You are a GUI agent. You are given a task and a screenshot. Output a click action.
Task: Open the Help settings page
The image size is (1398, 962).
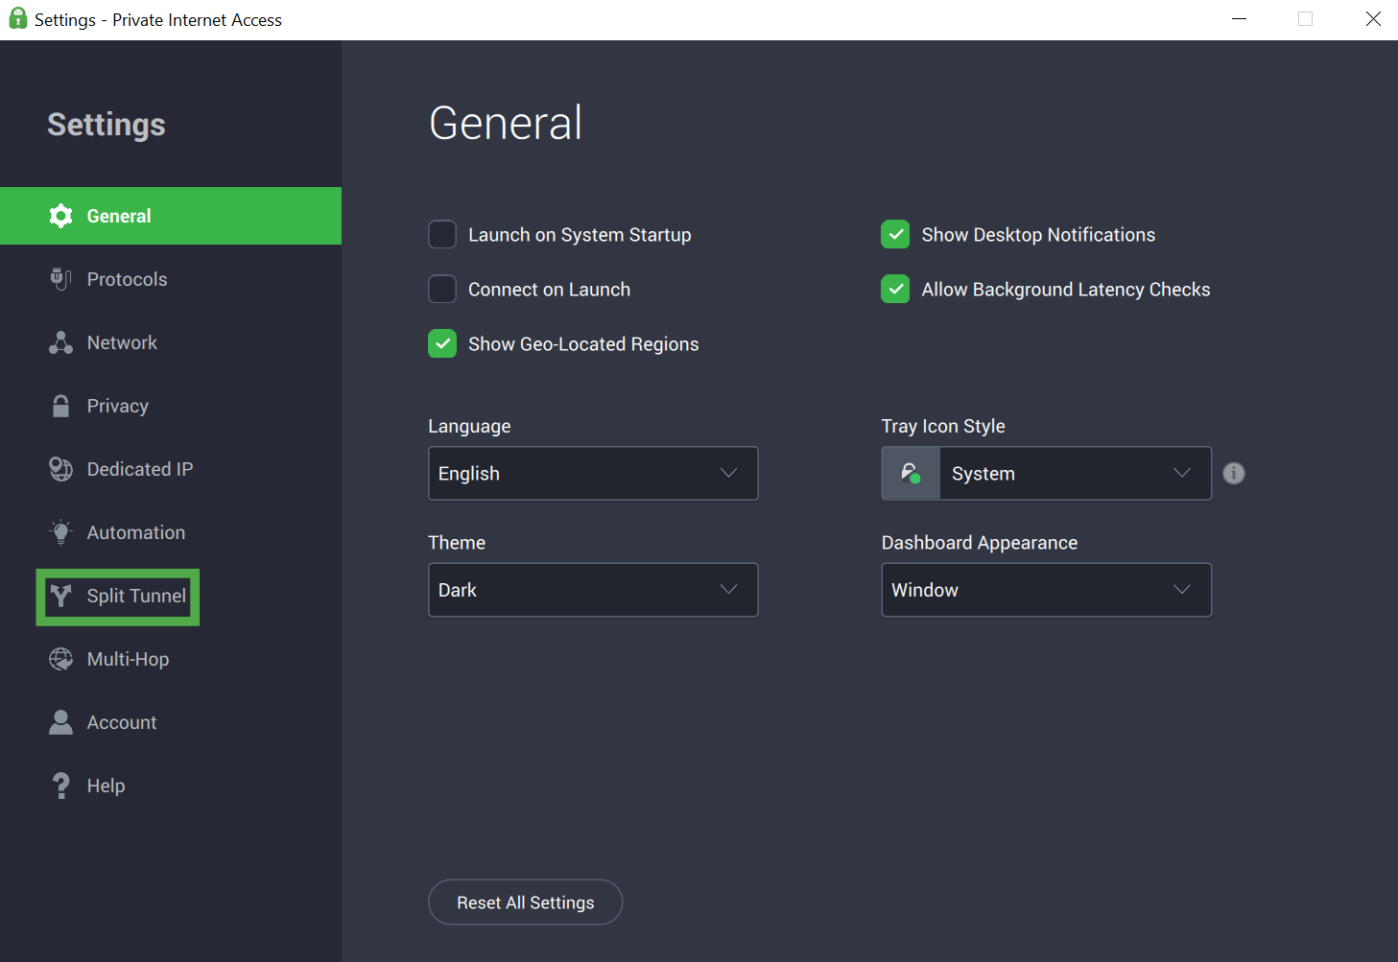pyautogui.click(x=171, y=786)
